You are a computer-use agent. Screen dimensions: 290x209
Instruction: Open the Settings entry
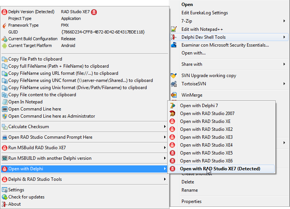pyautogui.click(x=16, y=190)
